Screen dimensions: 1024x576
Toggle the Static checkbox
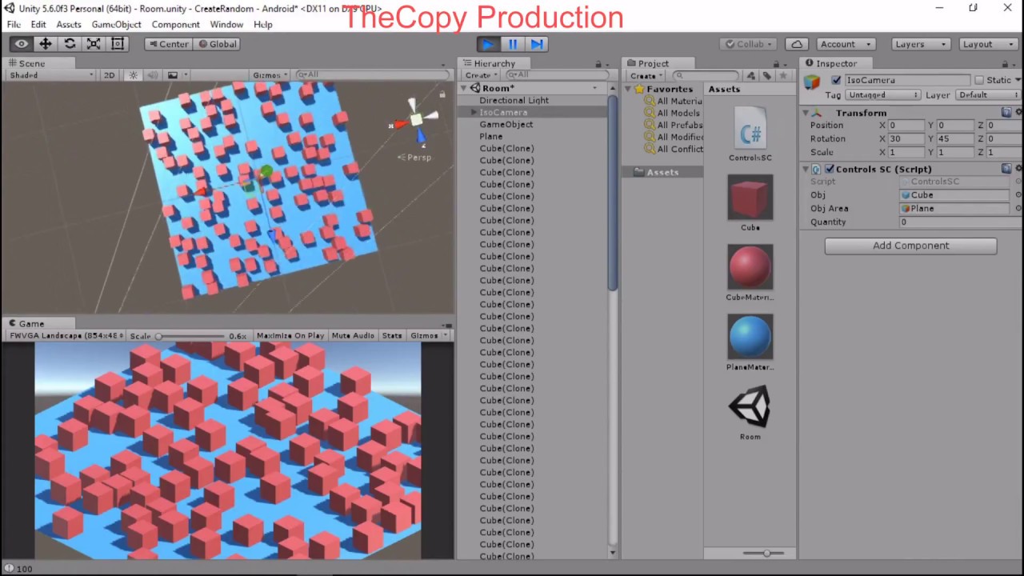(x=978, y=80)
